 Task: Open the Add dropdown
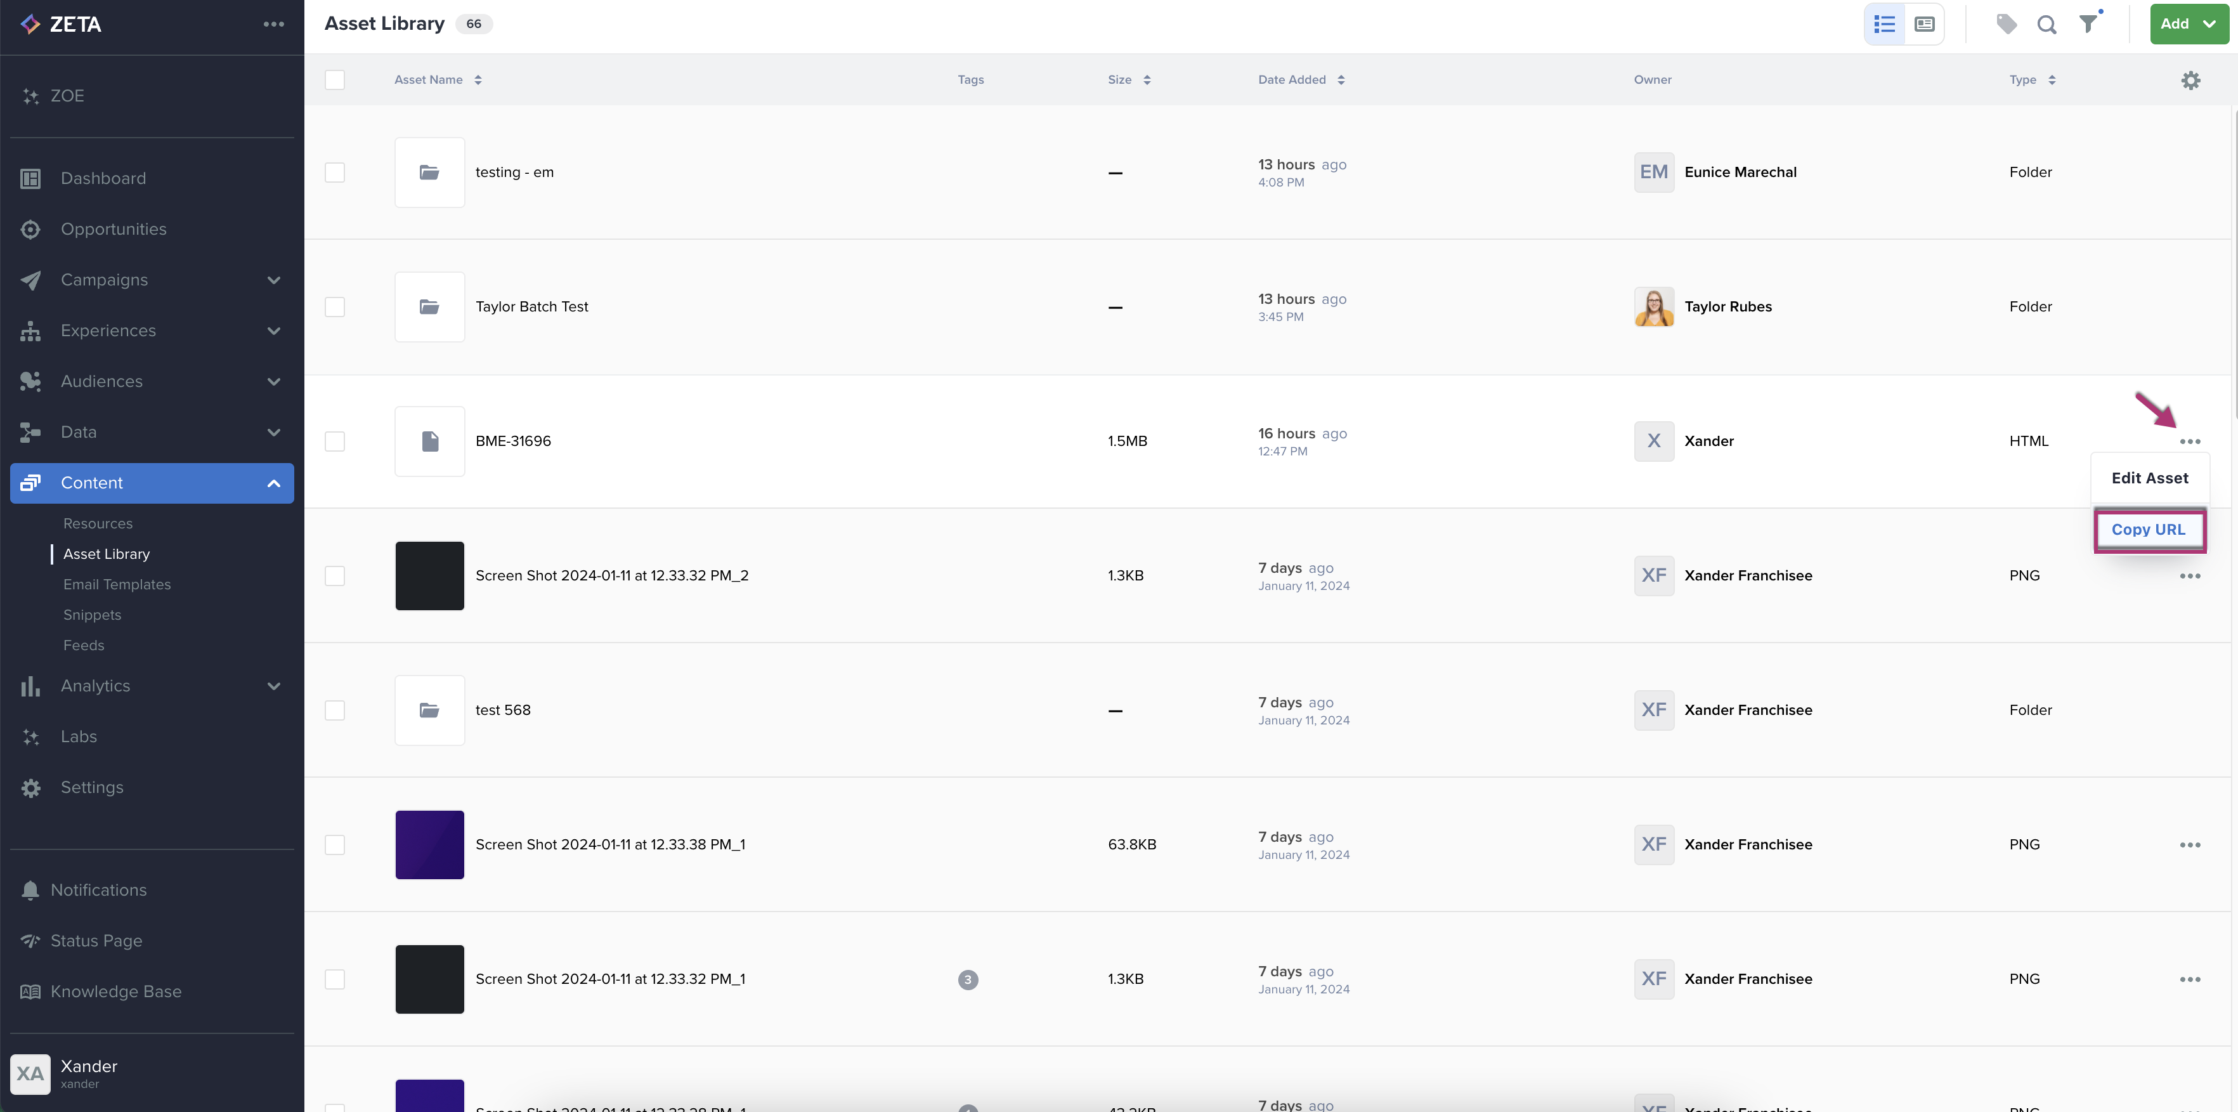pyautogui.click(x=2189, y=24)
